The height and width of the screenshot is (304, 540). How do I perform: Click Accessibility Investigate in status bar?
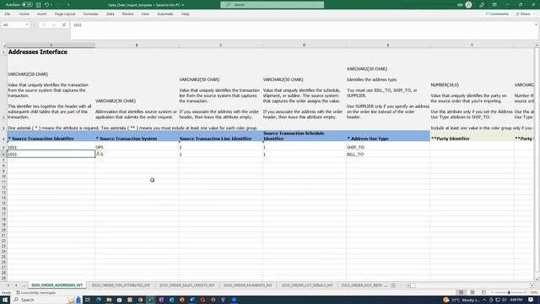(36, 293)
